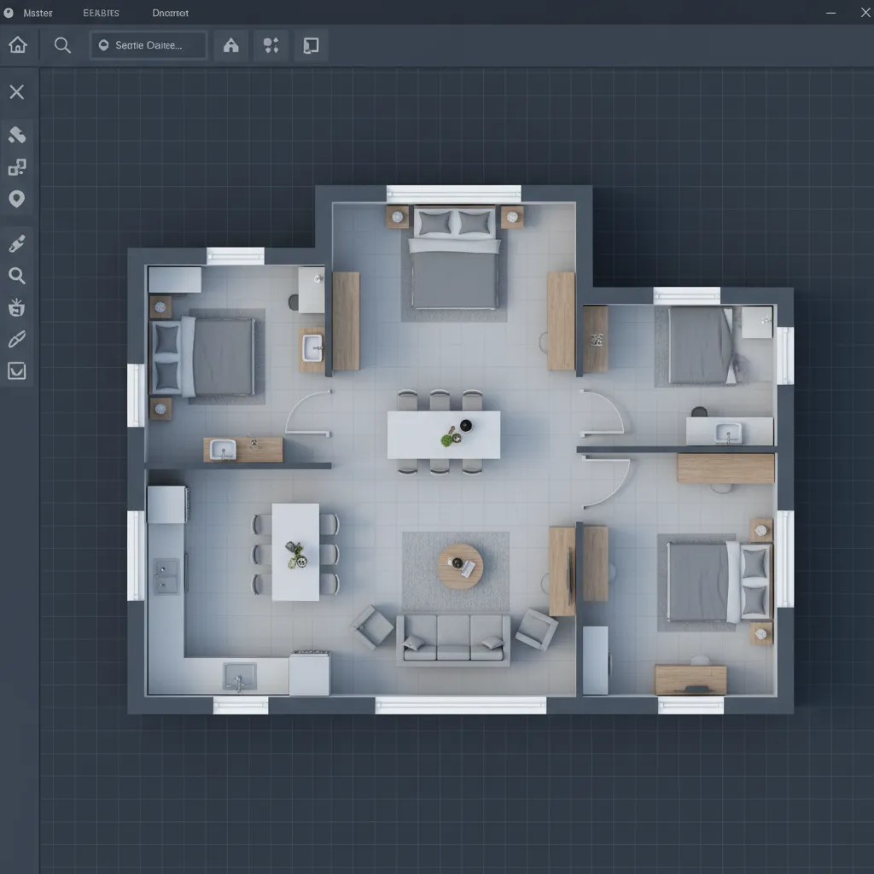Click the window layout icon on the toolbar
The width and height of the screenshot is (874, 874).
[311, 45]
